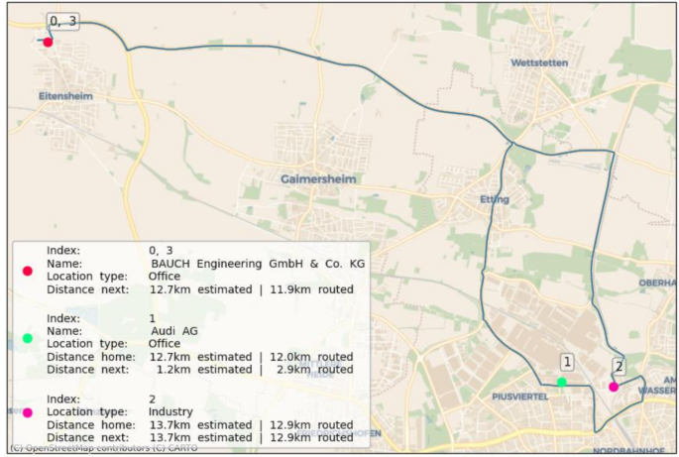The width and height of the screenshot is (679, 457).
Task: Click the '2' label box on map
Action: click(620, 367)
